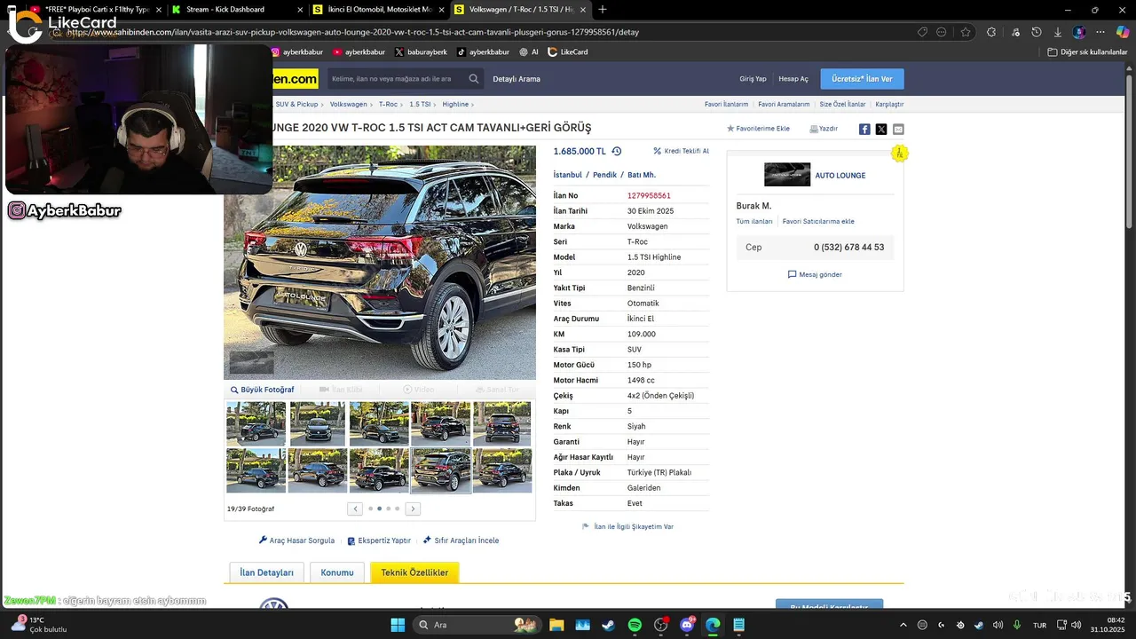This screenshot has height=639, width=1136.
Task: Go to next photo thumbnails page arrow
Action: [x=413, y=509]
